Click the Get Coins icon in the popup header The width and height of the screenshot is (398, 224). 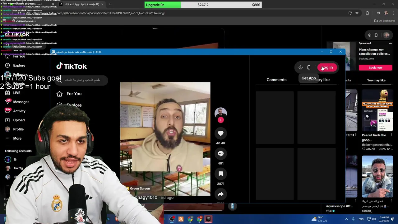[x=300, y=67]
